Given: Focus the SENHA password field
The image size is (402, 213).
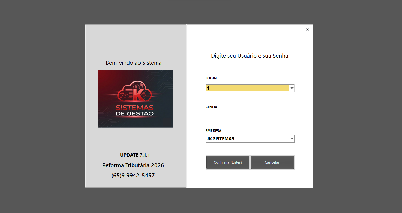Looking at the screenshot, I should pos(250,114).
